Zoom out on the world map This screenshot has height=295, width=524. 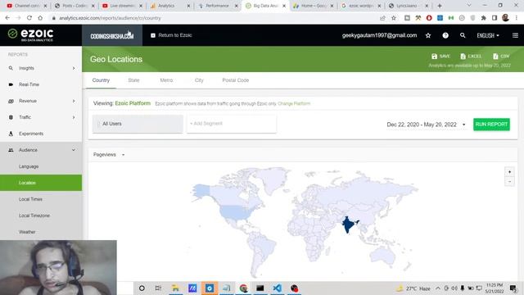coord(509,182)
